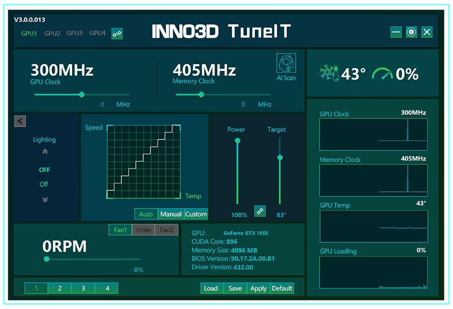Screen dimensions: 453x309
Task: Click the version V3.0.0.013 label
Action: [x=29, y=19]
